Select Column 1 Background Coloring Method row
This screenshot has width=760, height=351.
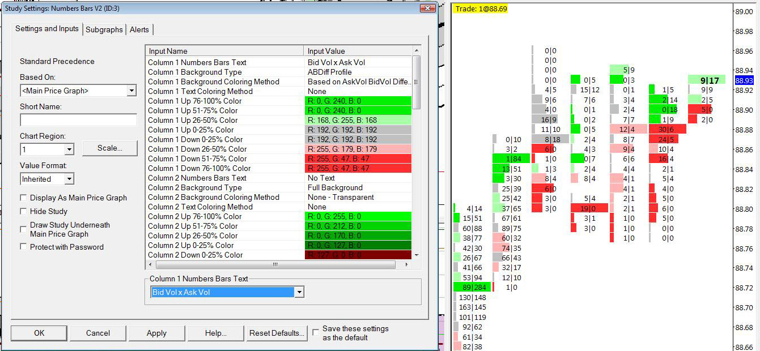[x=279, y=82]
